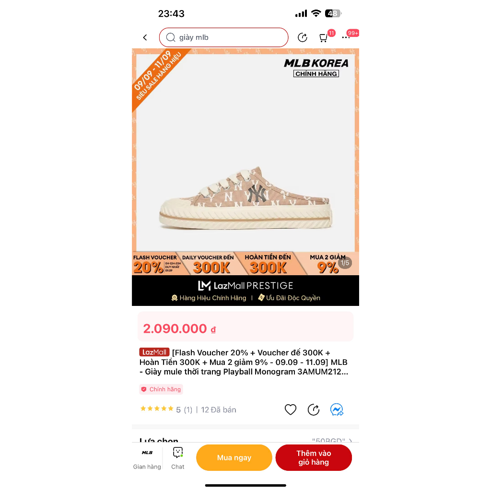491x491 pixels.
Task: Tap the LazMall Prestige banner
Action: tap(245, 291)
